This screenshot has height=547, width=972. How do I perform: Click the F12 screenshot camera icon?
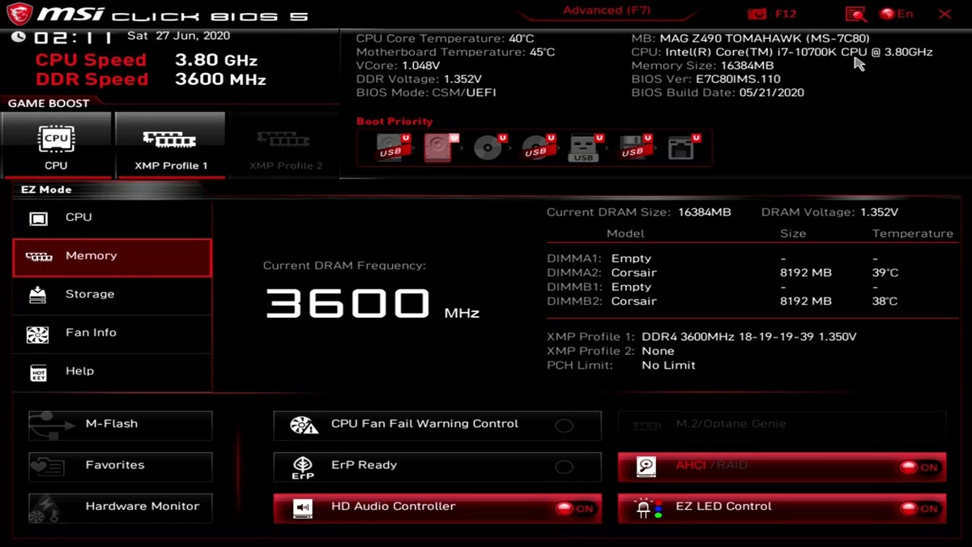[x=757, y=14]
